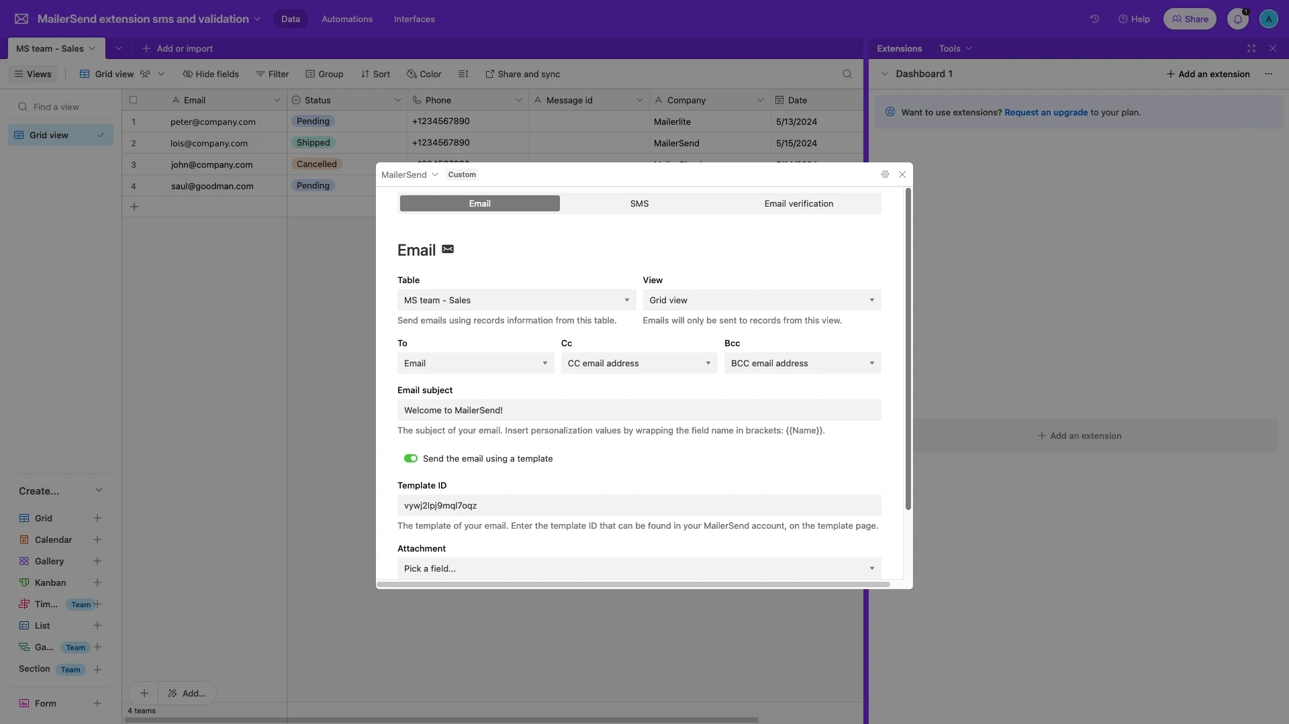The width and height of the screenshot is (1289, 724).
Task: Add a new Kanban view
Action: (97, 582)
